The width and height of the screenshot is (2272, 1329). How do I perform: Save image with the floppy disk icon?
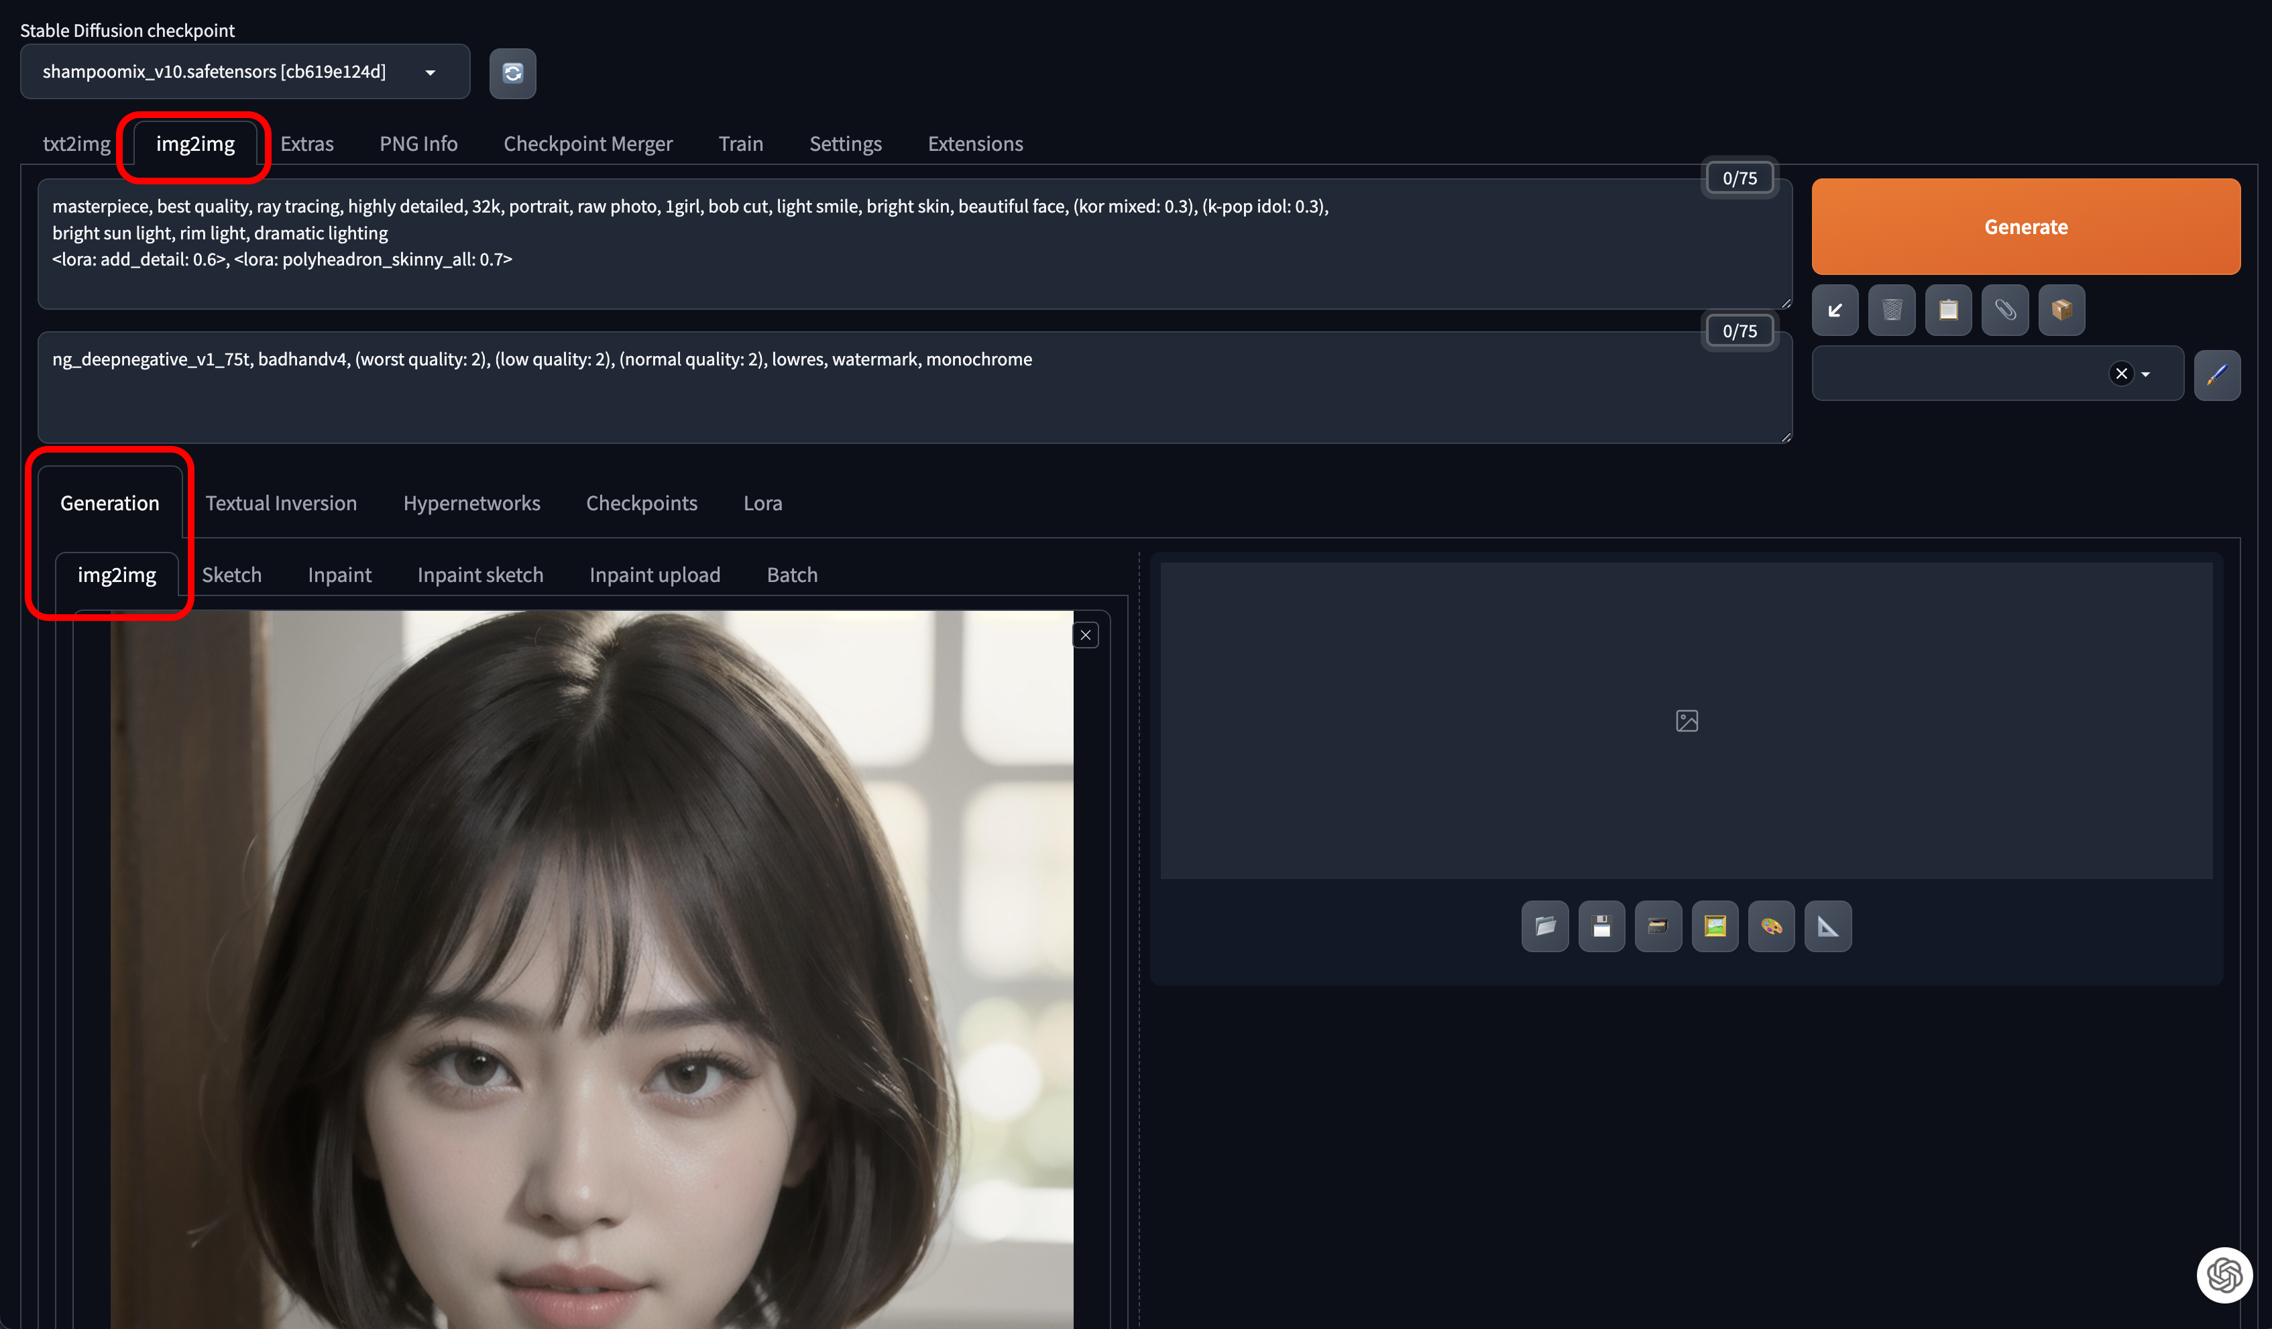tap(1601, 926)
